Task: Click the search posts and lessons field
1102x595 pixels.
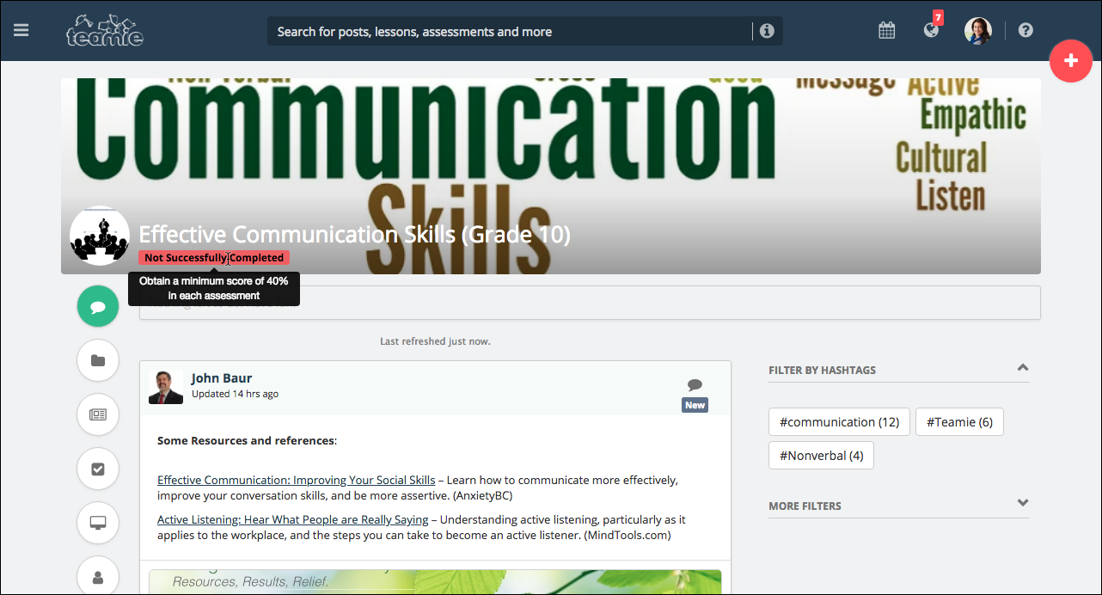Action: coord(510,32)
